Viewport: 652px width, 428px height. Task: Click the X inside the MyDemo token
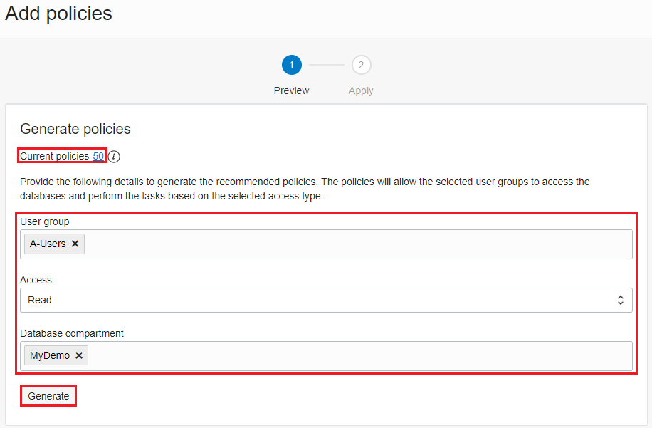click(78, 355)
